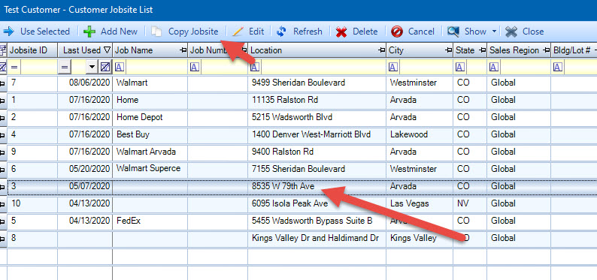Screen dimensions: 597x280
Task: Click the field chooser grid icon
Action: click(x=3, y=50)
